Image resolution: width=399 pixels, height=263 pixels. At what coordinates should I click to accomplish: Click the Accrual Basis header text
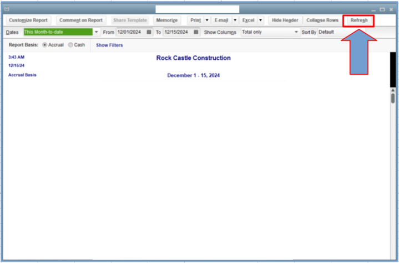pos(22,75)
